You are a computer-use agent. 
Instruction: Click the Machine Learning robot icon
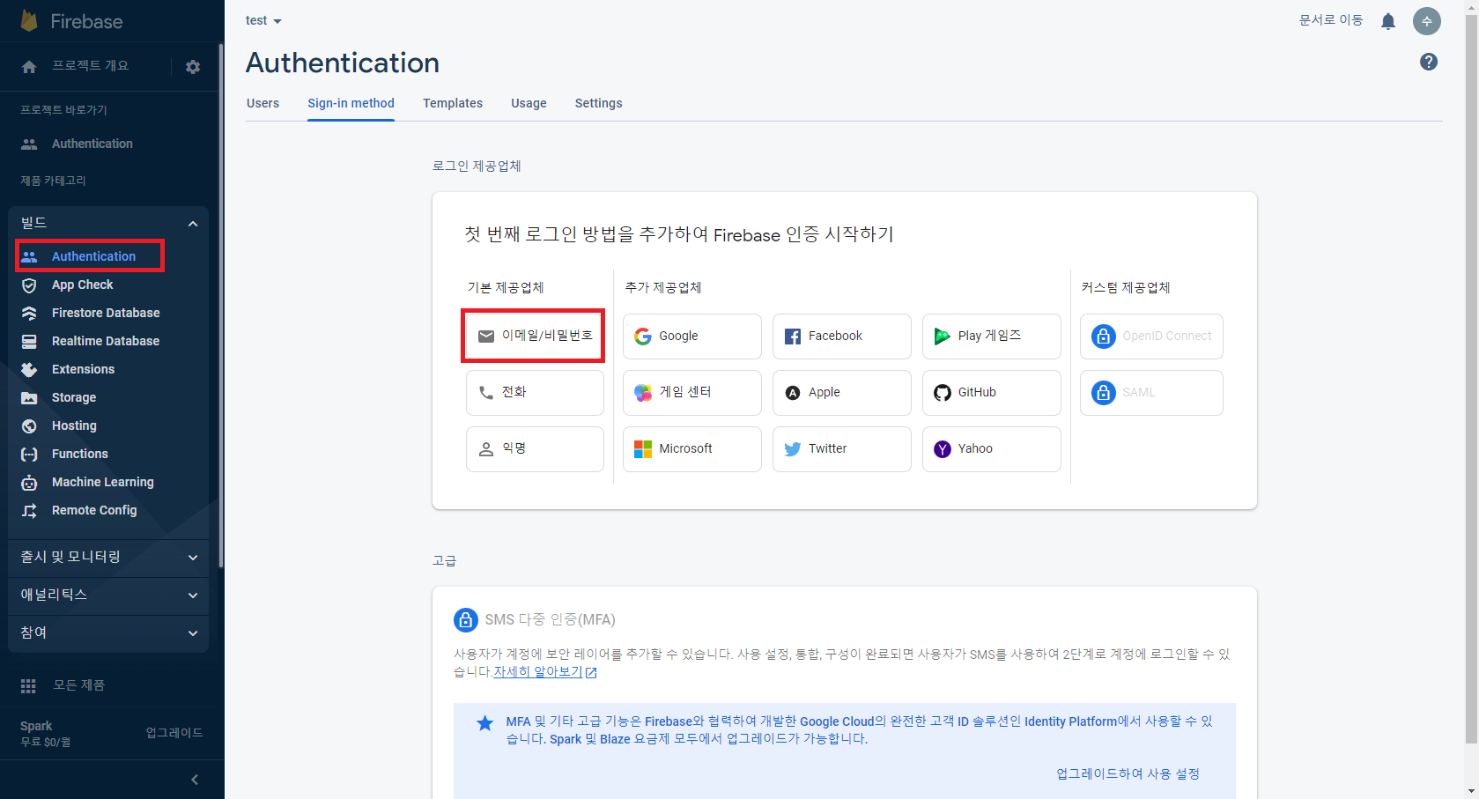[x=29, y=483]
